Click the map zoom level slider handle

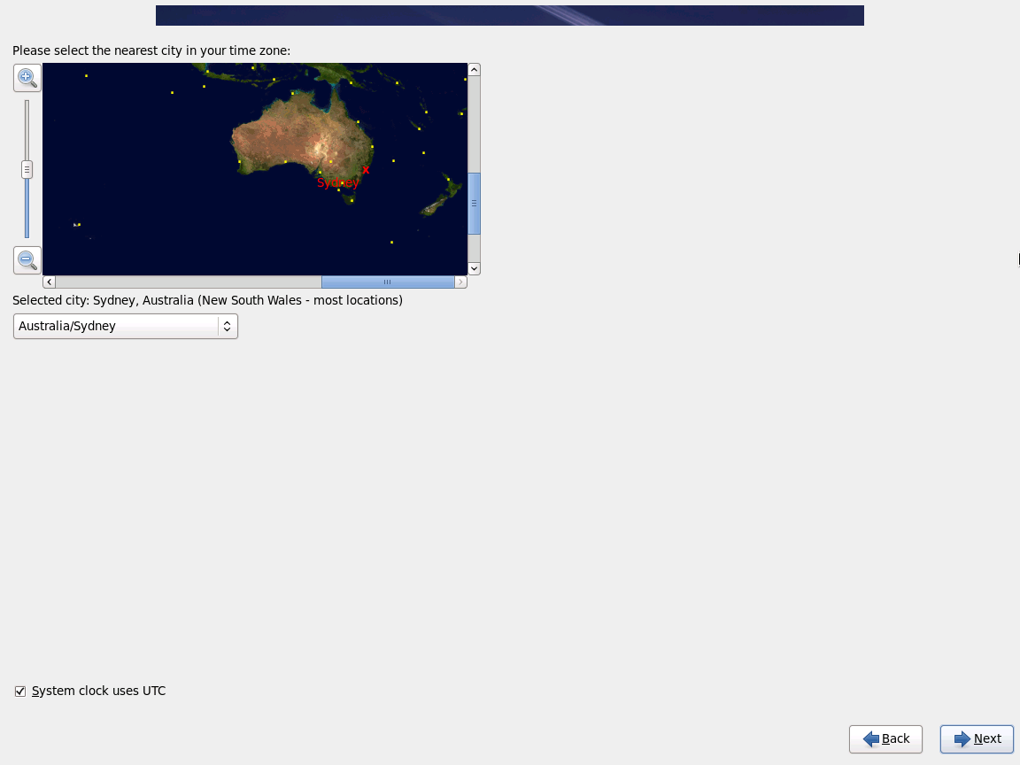[27, 169]
